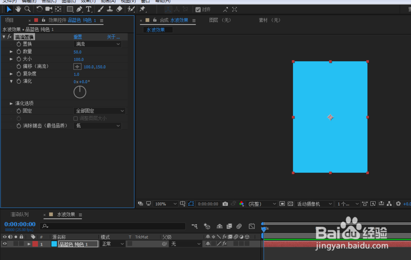Open the 100% magnification dropdown
Image resolution: width=411 pixels, height=260 pixels.
pyautogui.click(x=165, y=204)
